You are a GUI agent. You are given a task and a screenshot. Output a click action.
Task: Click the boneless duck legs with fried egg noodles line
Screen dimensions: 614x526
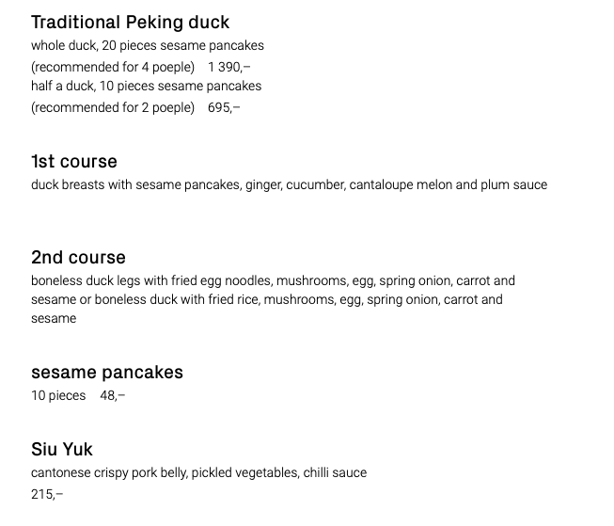(273, 280)
